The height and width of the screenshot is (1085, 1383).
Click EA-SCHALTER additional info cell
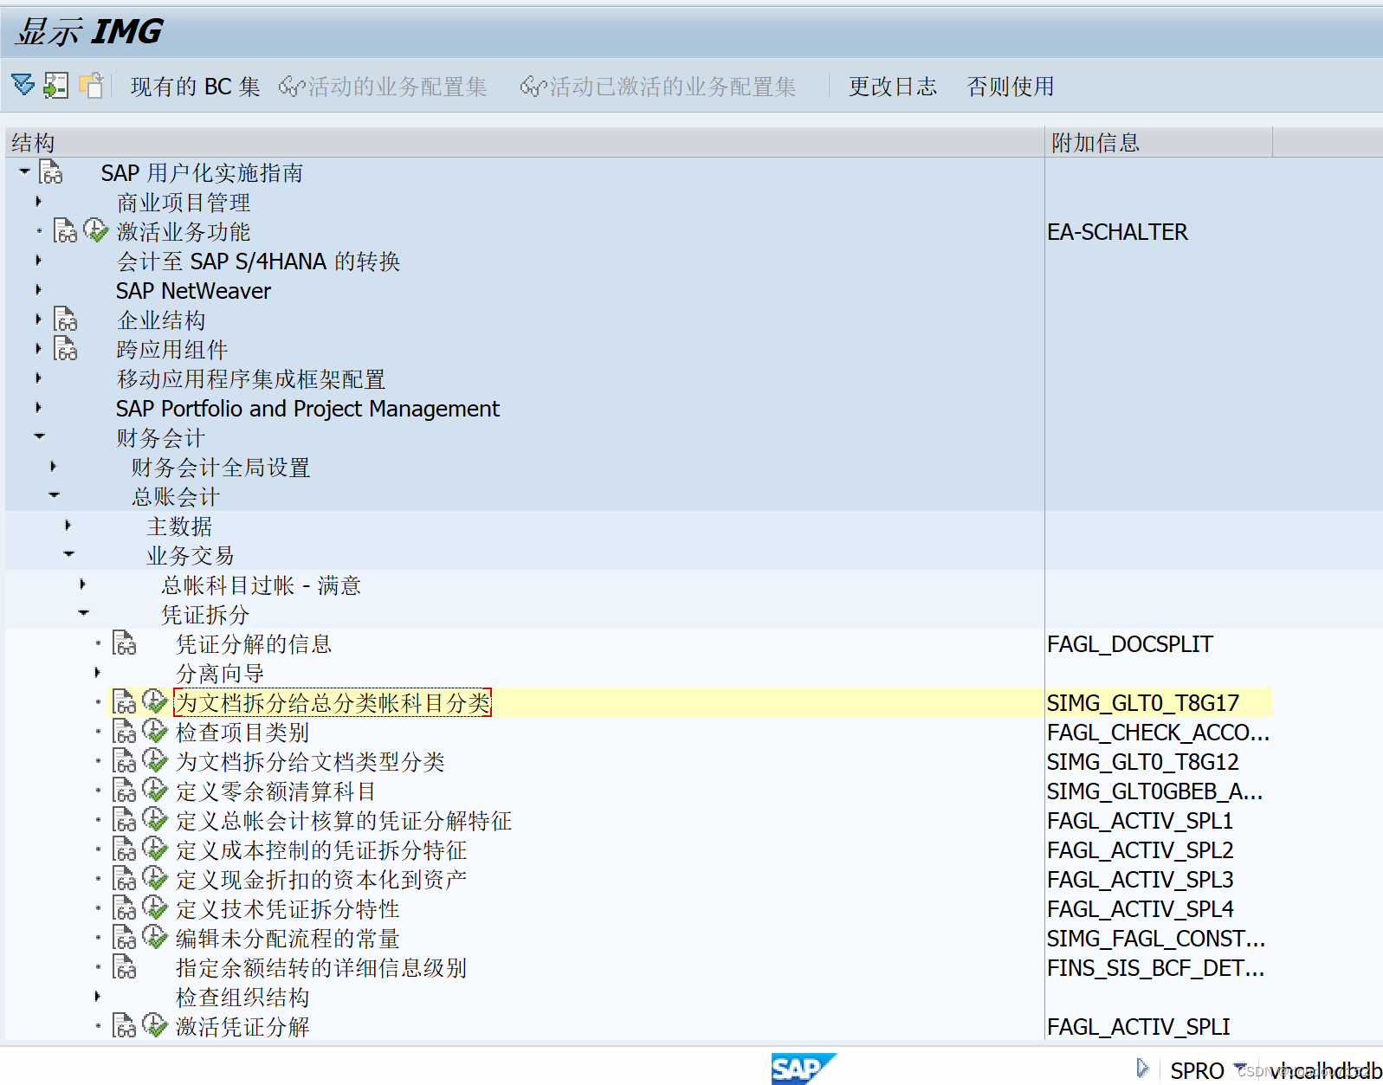point(1117,232)
